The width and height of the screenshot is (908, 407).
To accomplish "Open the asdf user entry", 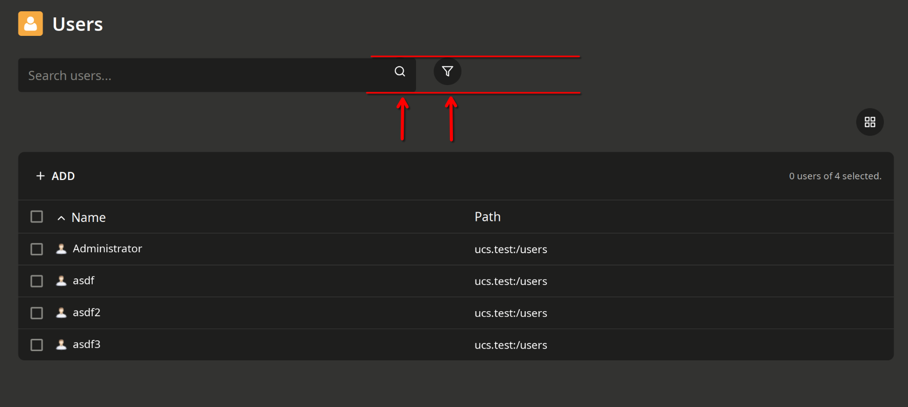I will click(84, 280).
